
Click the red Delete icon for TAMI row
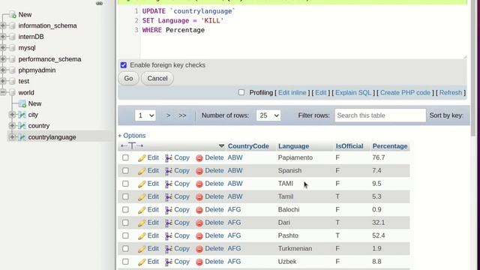[x=199, y=184]
